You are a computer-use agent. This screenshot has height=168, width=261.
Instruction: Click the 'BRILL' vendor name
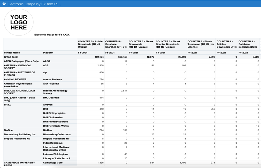(x=8, y=105)
